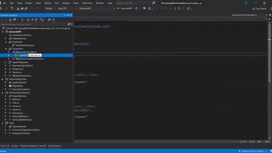
Task: Click the Pending Changes Filter icon
Action: click(22, 20)
